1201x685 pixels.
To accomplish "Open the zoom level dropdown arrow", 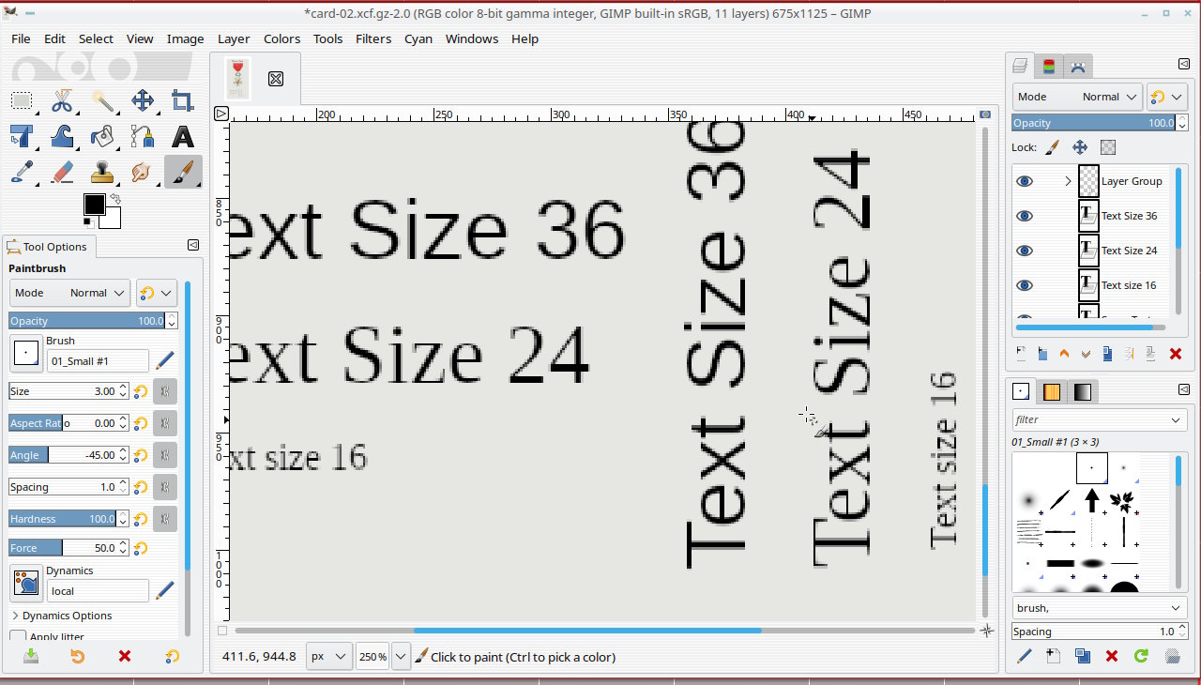I will (402, 657).
